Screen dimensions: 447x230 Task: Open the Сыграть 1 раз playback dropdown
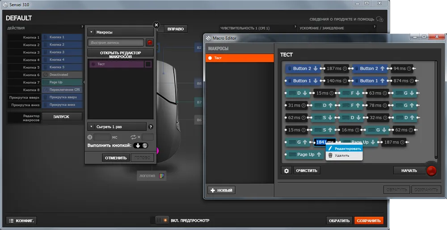pyautogui.click(x=117, y=127)
